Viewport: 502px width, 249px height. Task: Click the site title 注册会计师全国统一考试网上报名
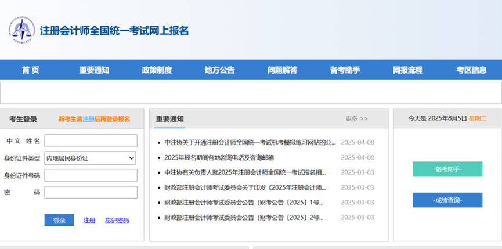pos(114,31)
